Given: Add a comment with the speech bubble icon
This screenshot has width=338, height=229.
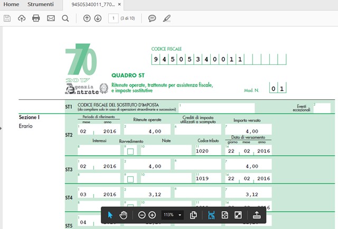Looking at the screenshot, I should 152,18.
